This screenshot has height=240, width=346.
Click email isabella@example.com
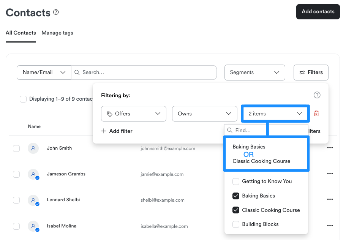click(164, 226)
